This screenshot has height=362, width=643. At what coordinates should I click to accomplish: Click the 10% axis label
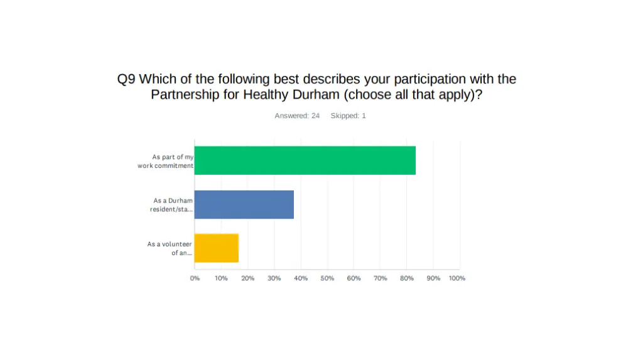[221, 278]
